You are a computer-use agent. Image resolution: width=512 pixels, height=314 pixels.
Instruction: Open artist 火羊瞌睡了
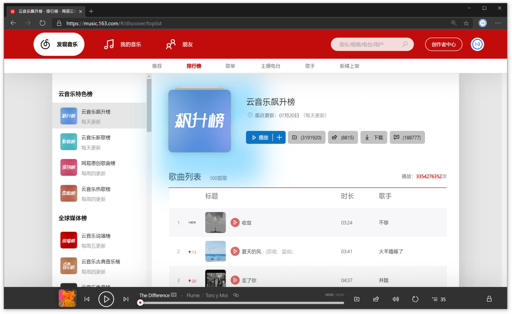[391, 251]
